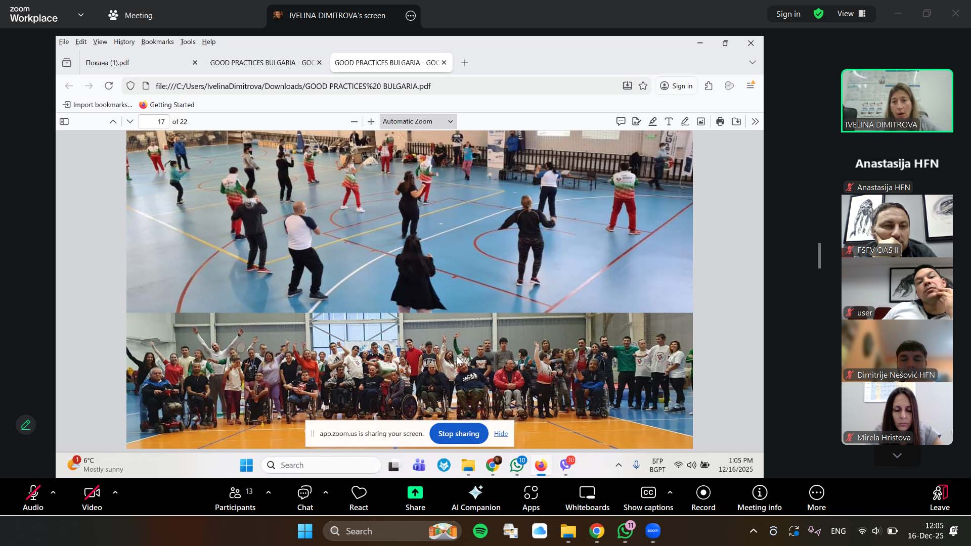Open Meeting info

759,498
